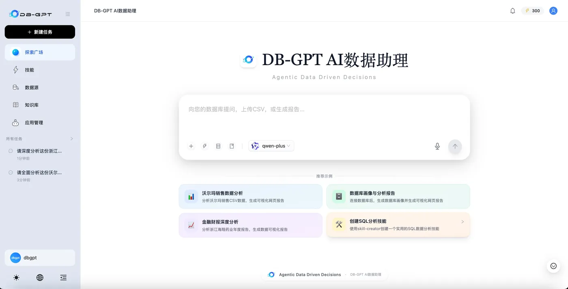The image size is (568, 289).
Task: Select the 数据库画像与分析报告 example card
Action: (x=398, y=197)
